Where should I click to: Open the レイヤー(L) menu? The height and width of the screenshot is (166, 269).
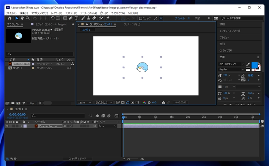point(57,13)
